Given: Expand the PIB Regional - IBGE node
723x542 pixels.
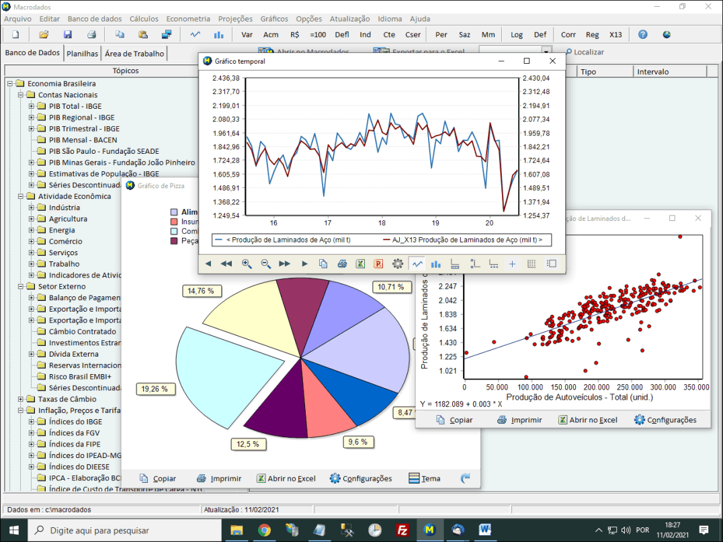Looking at the screenshot, I should point(32,118).
